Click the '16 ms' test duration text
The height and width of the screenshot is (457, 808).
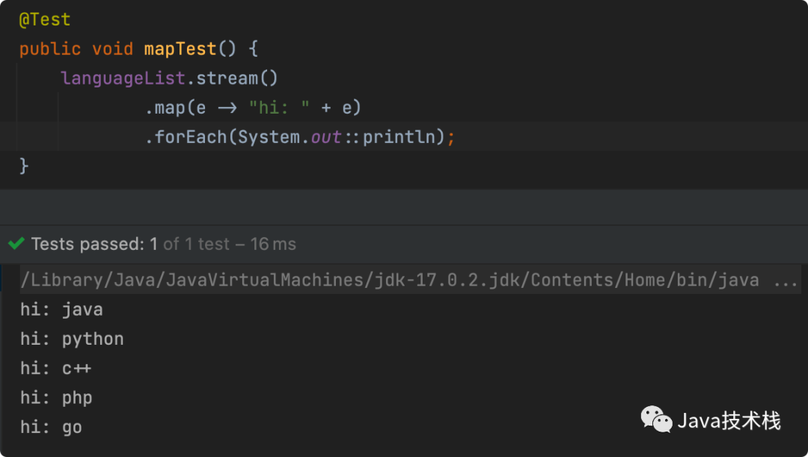(273, 244)
